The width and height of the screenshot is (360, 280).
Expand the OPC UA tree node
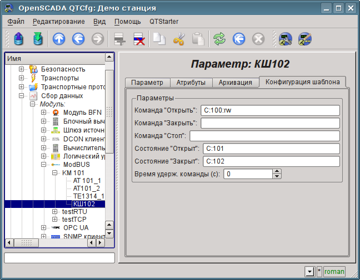[x=44, y=227]
